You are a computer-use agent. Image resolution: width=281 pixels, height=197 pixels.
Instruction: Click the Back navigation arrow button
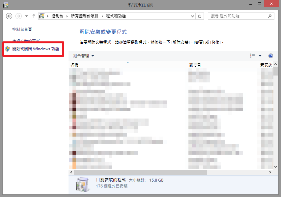(9, 16)
